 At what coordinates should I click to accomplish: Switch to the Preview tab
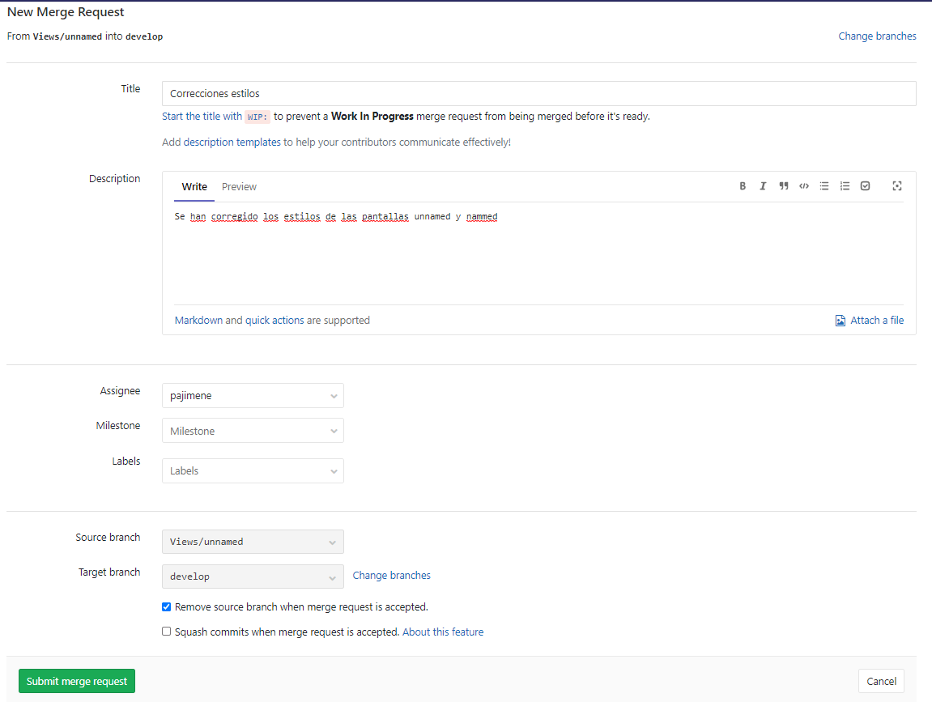[x=238, y=186]
